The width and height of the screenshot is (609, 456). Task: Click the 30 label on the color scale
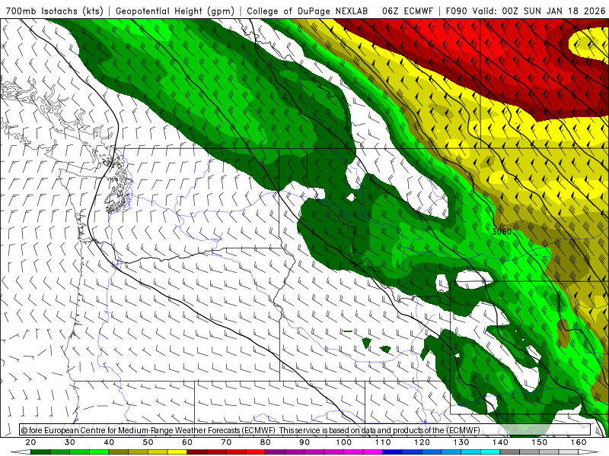(x=70, y=442)
